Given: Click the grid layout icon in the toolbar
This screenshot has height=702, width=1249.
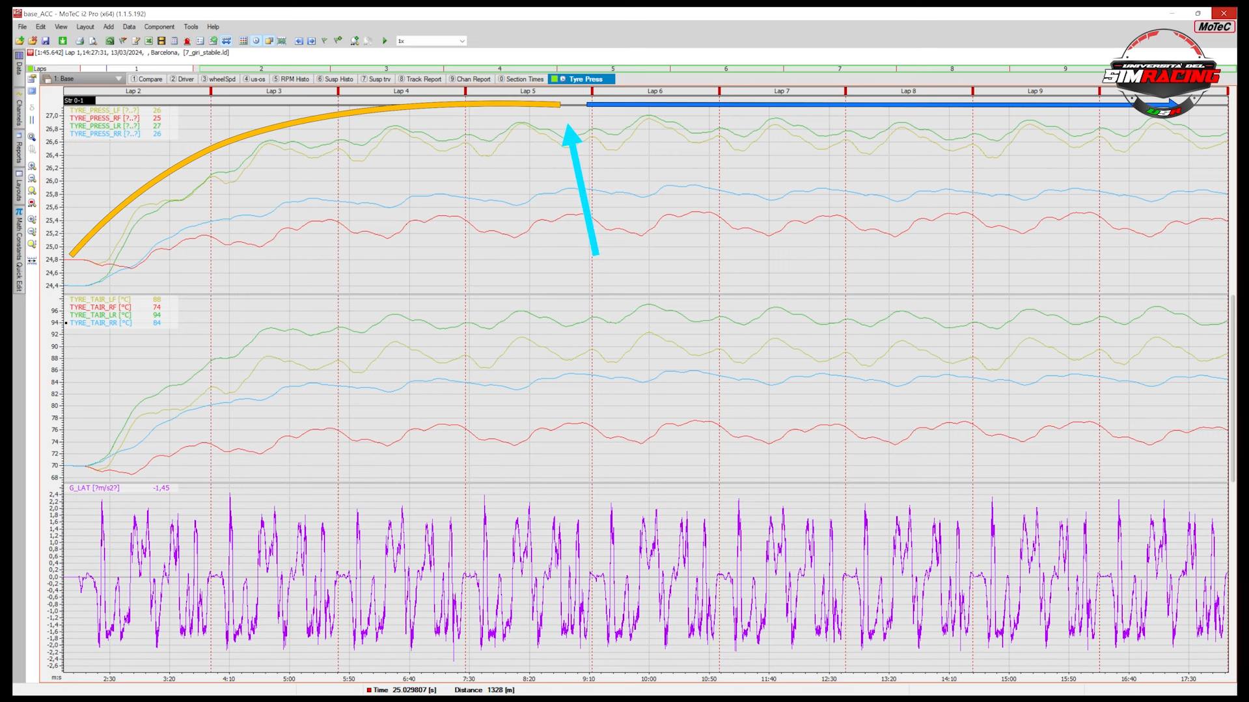Looking at the screenshot, I should pos(243,41).
